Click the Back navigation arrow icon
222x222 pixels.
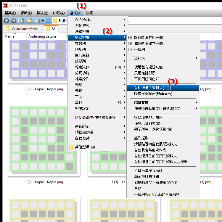tap(7, 21)
